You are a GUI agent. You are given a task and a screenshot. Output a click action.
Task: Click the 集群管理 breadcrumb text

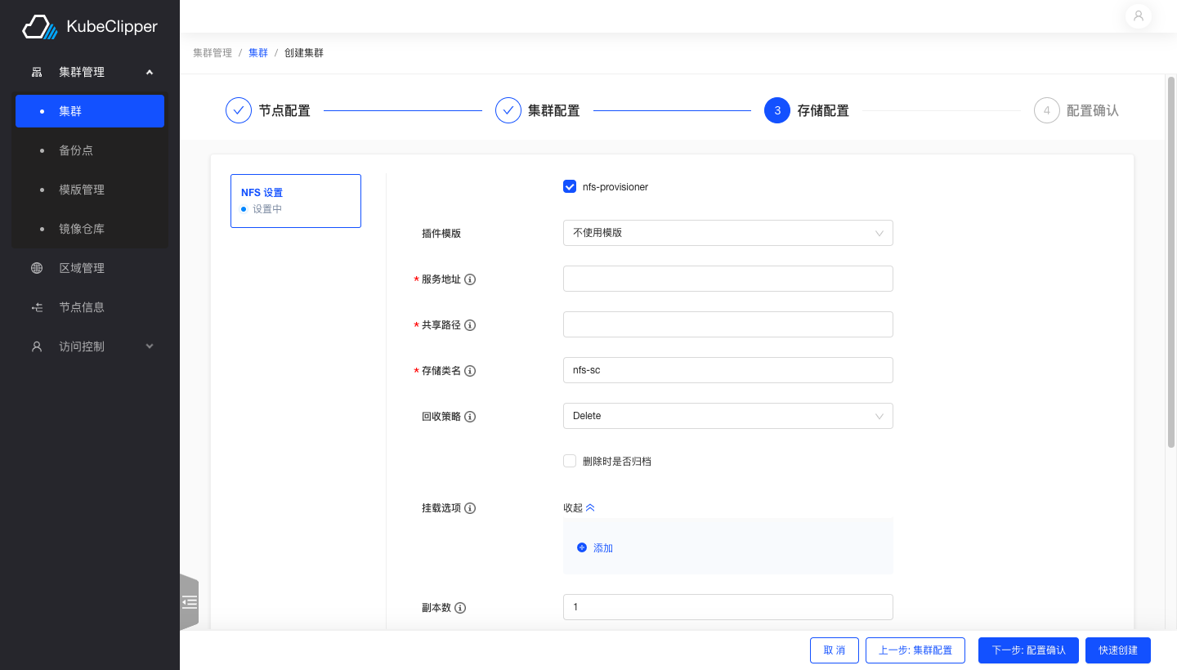click(x=213, y=53)
